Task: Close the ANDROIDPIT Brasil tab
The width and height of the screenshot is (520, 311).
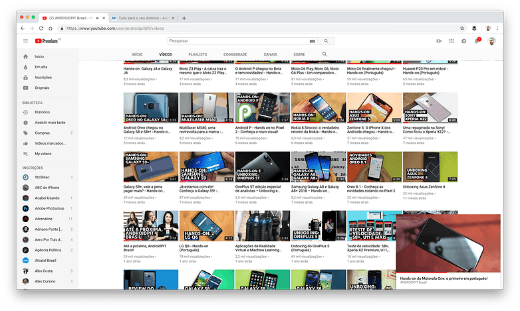Action: 104,18
